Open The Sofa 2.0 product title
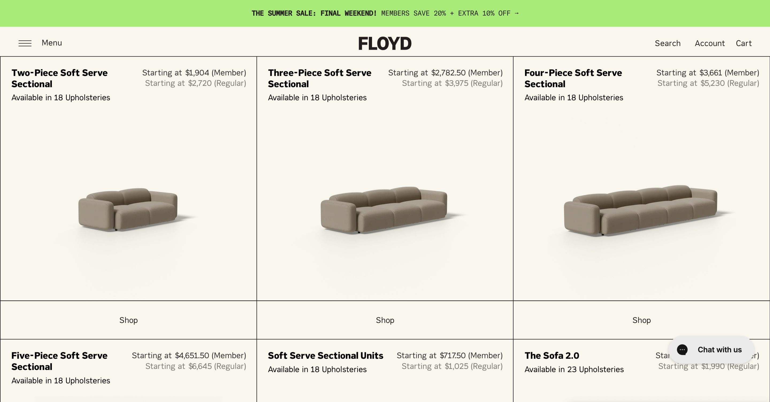The width and height of the screenshot is (770, 402). pos(552,355)
